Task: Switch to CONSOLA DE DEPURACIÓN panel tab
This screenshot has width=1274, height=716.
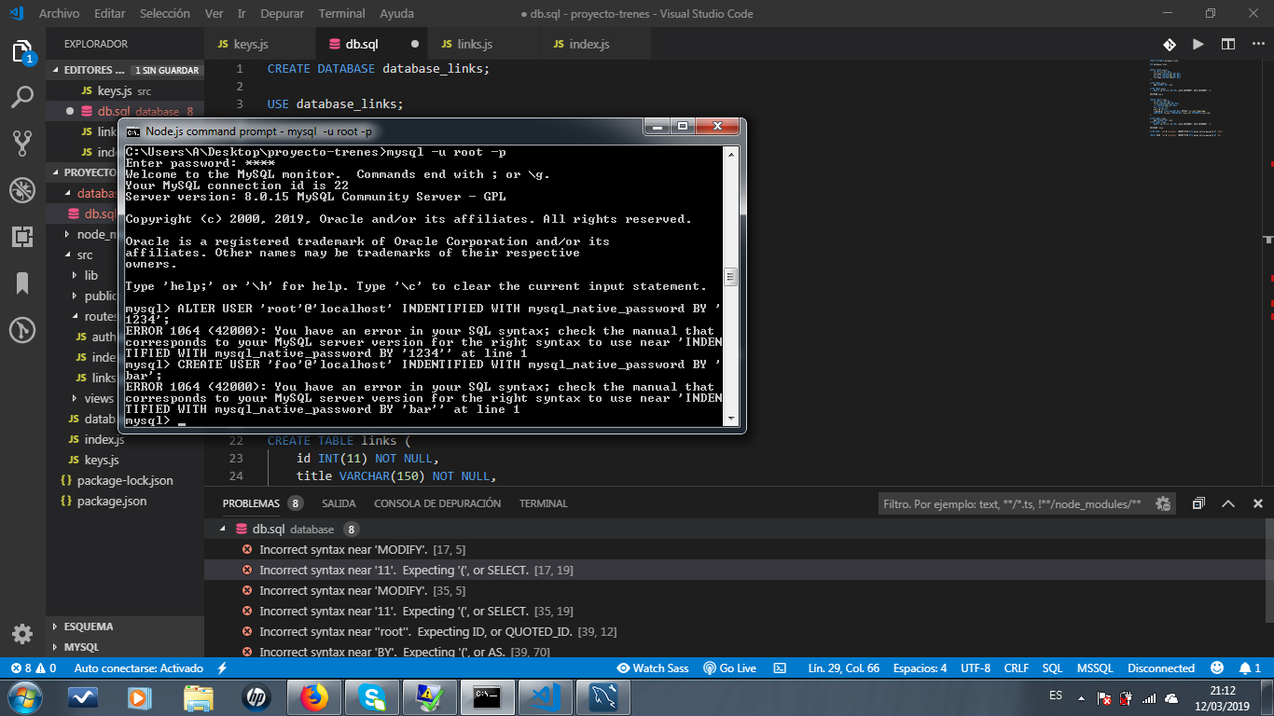Action: pyautogui.click(x=437, y=503)
